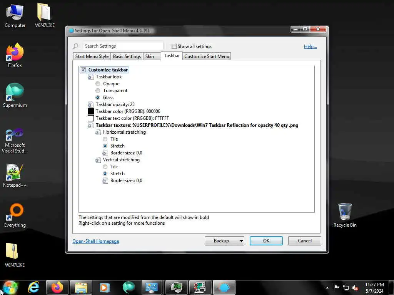Click the Open-Shell settings taskbar button
Image resolution: width=394 pixels, height=295 pixels.
[224, 287]
